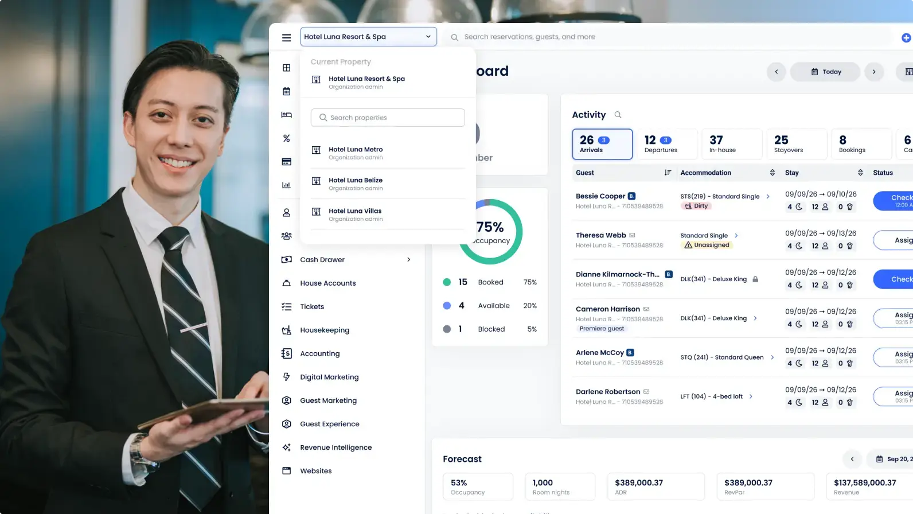This screenshot has width=913, height=514.
Task: Click the bed icon in sidebar
Action: (286, 115)
